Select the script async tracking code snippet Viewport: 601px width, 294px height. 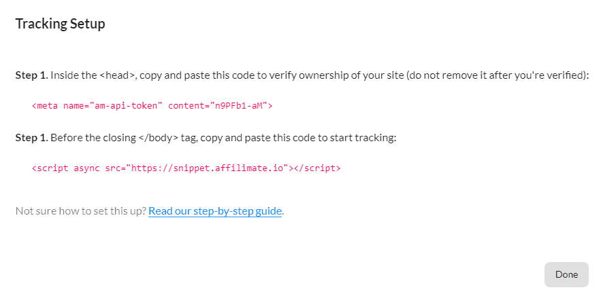click(x=186, y=168)
